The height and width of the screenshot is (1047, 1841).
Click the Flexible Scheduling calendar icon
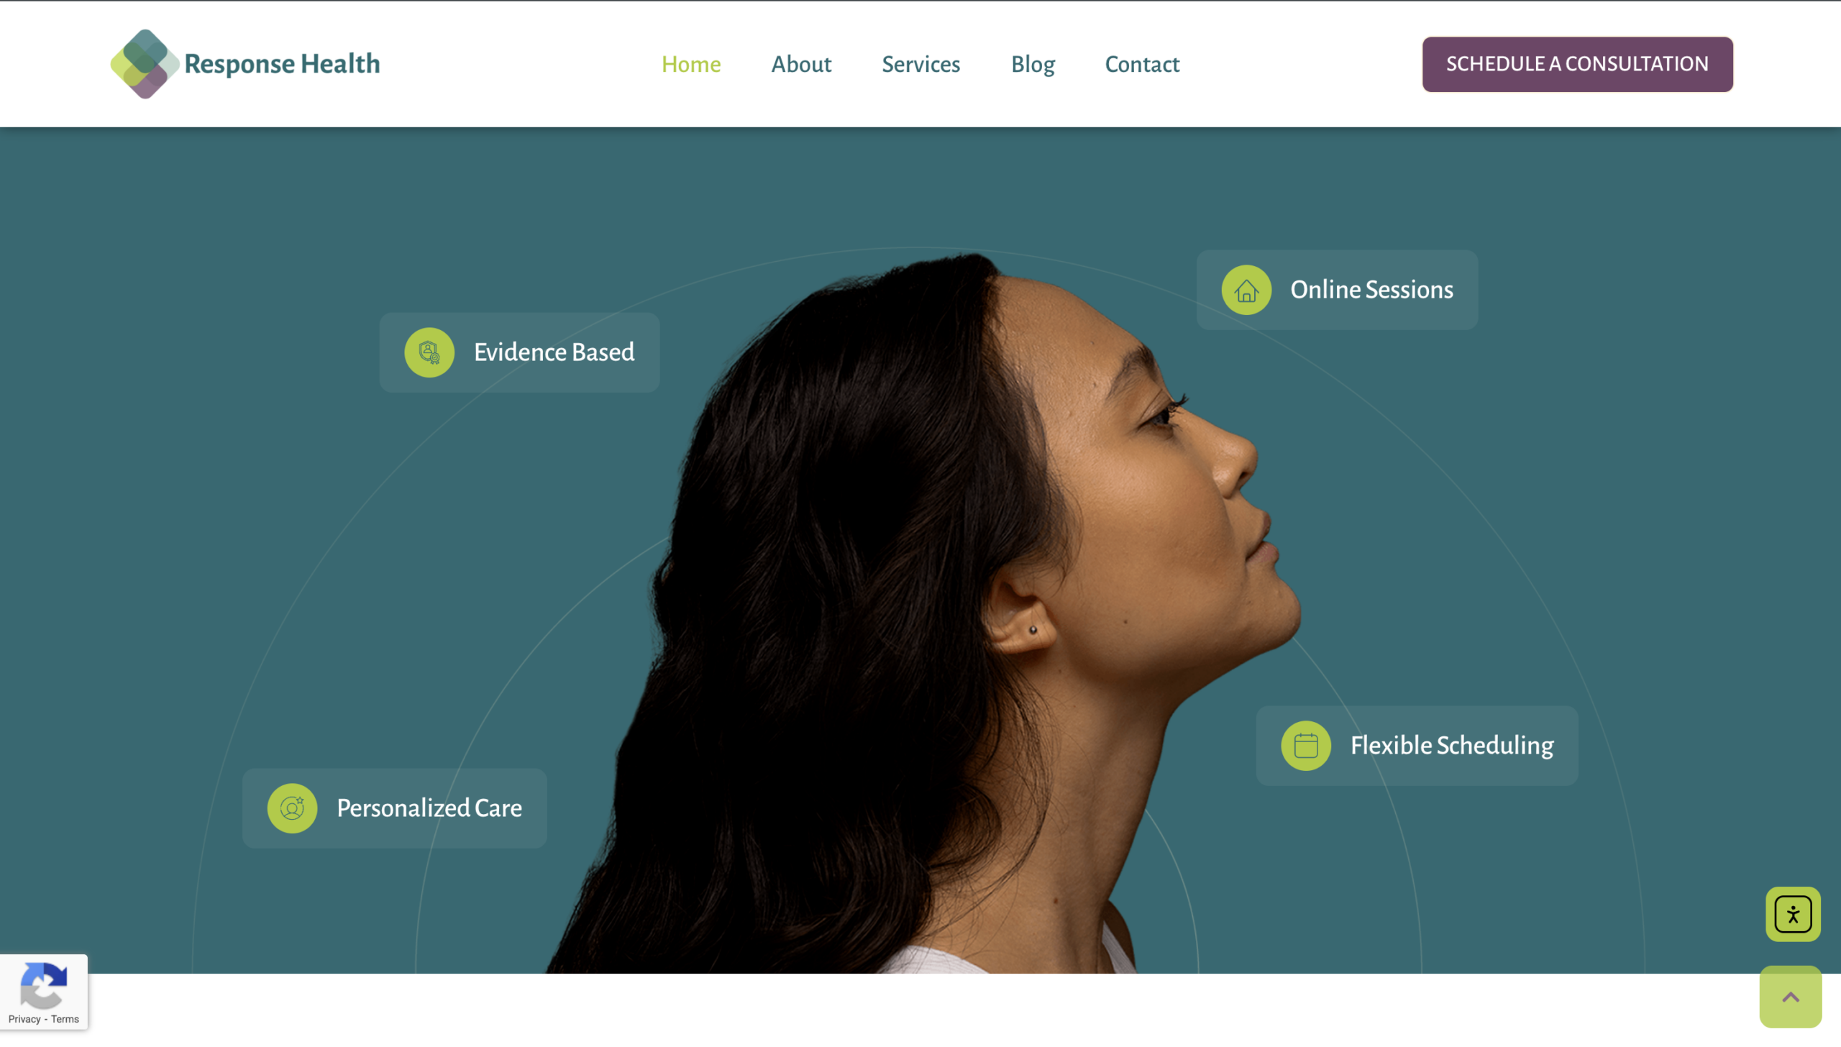tap(1306, 746)
